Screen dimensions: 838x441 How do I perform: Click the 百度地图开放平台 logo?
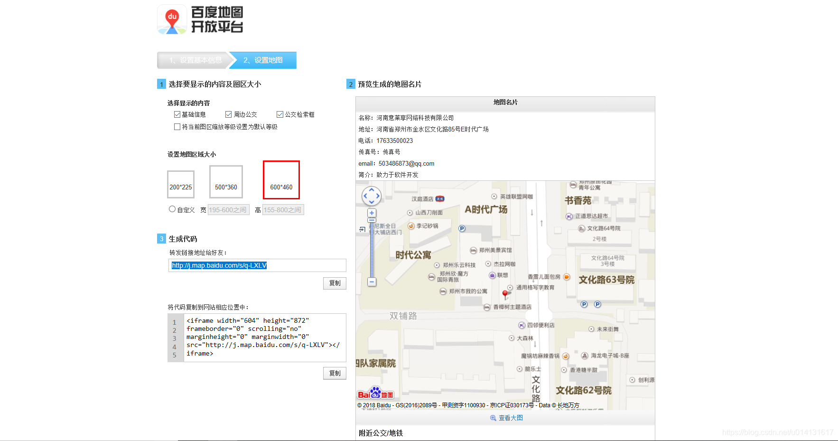point(200,19)
